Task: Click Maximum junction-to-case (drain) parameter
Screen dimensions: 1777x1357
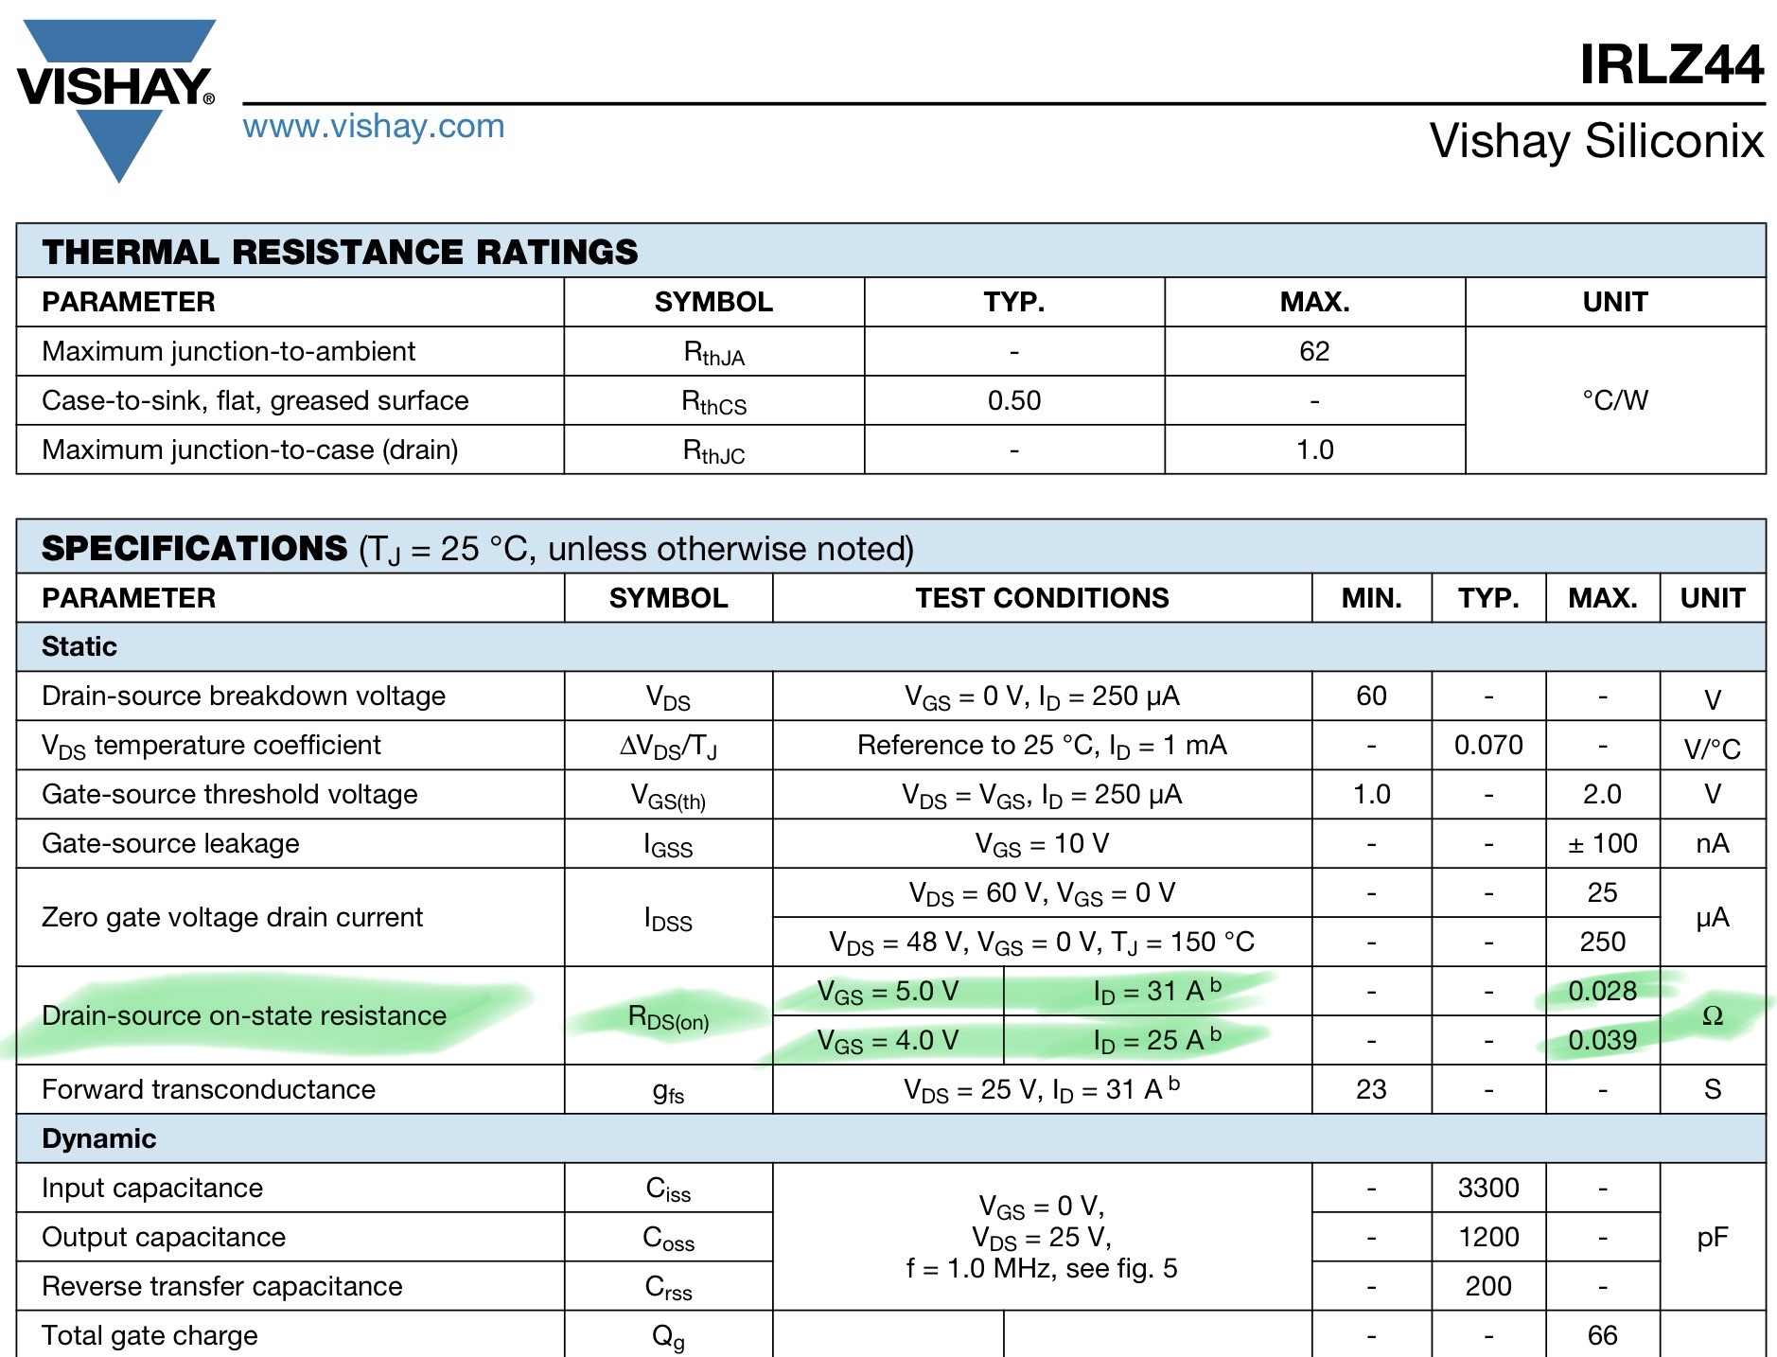Action: pos(250,449)
